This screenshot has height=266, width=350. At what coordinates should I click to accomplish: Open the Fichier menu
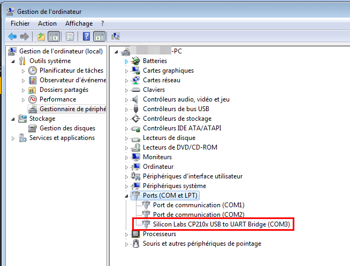point(20,24)
